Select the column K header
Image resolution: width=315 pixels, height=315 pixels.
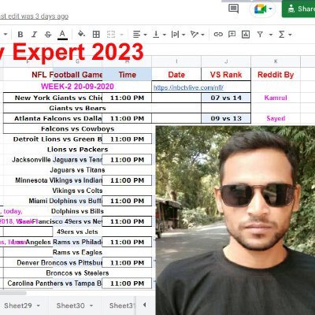click(x=276, y=61)
